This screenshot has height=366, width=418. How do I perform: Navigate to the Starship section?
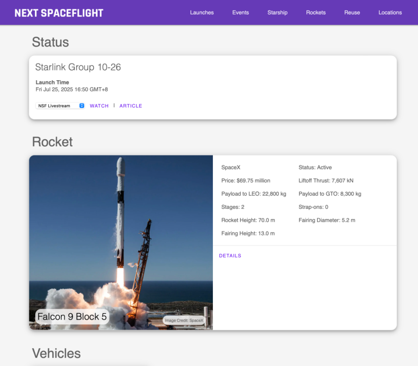point(277,13)
